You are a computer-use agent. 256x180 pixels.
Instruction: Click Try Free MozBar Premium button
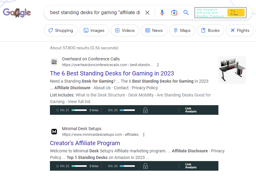click(x=236, y=13)
